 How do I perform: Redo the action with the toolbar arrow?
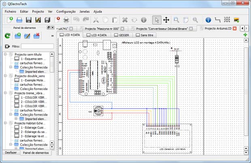(x=86, y=20)
